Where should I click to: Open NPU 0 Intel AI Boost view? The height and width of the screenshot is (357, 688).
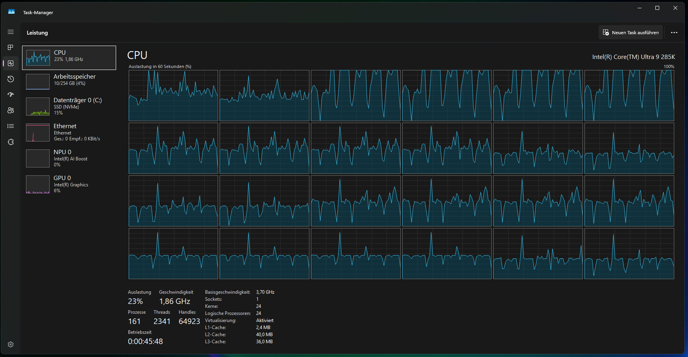point(69,158)
